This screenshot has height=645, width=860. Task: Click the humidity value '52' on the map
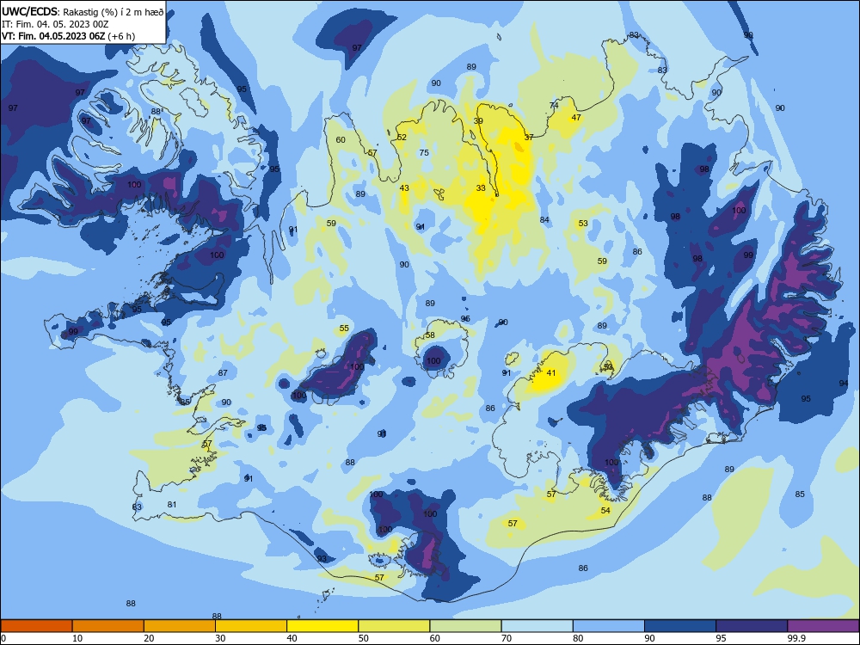[x=402, y=137]
